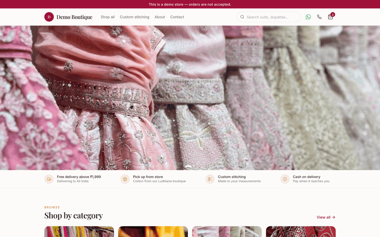Image resolution: width=380 pixels, height=237 pixels.
Task: Click the cart count badge showing 2
Action: tap(333, 14)
